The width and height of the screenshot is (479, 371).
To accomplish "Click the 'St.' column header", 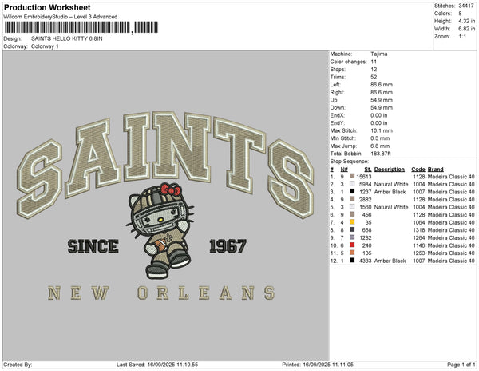I will point(368,170).
